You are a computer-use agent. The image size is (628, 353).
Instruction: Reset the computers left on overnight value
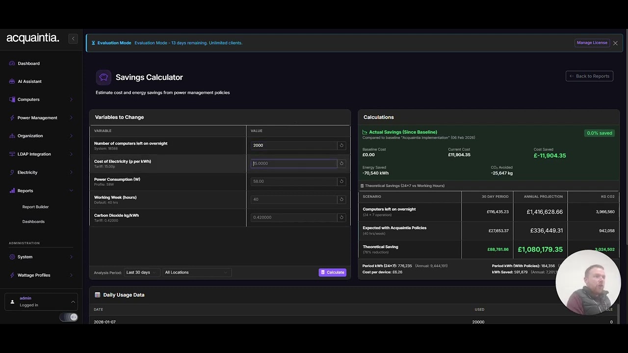coord(341,145)
